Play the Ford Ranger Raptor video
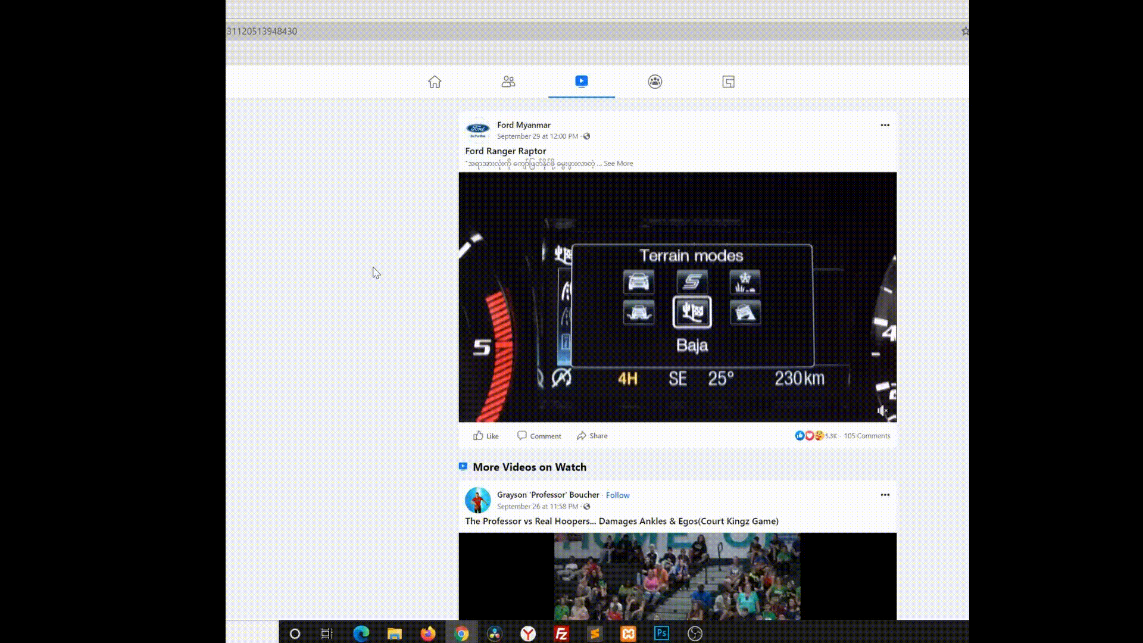The width and height of the screenshot is (1143, 643). (x=677, y=297)
